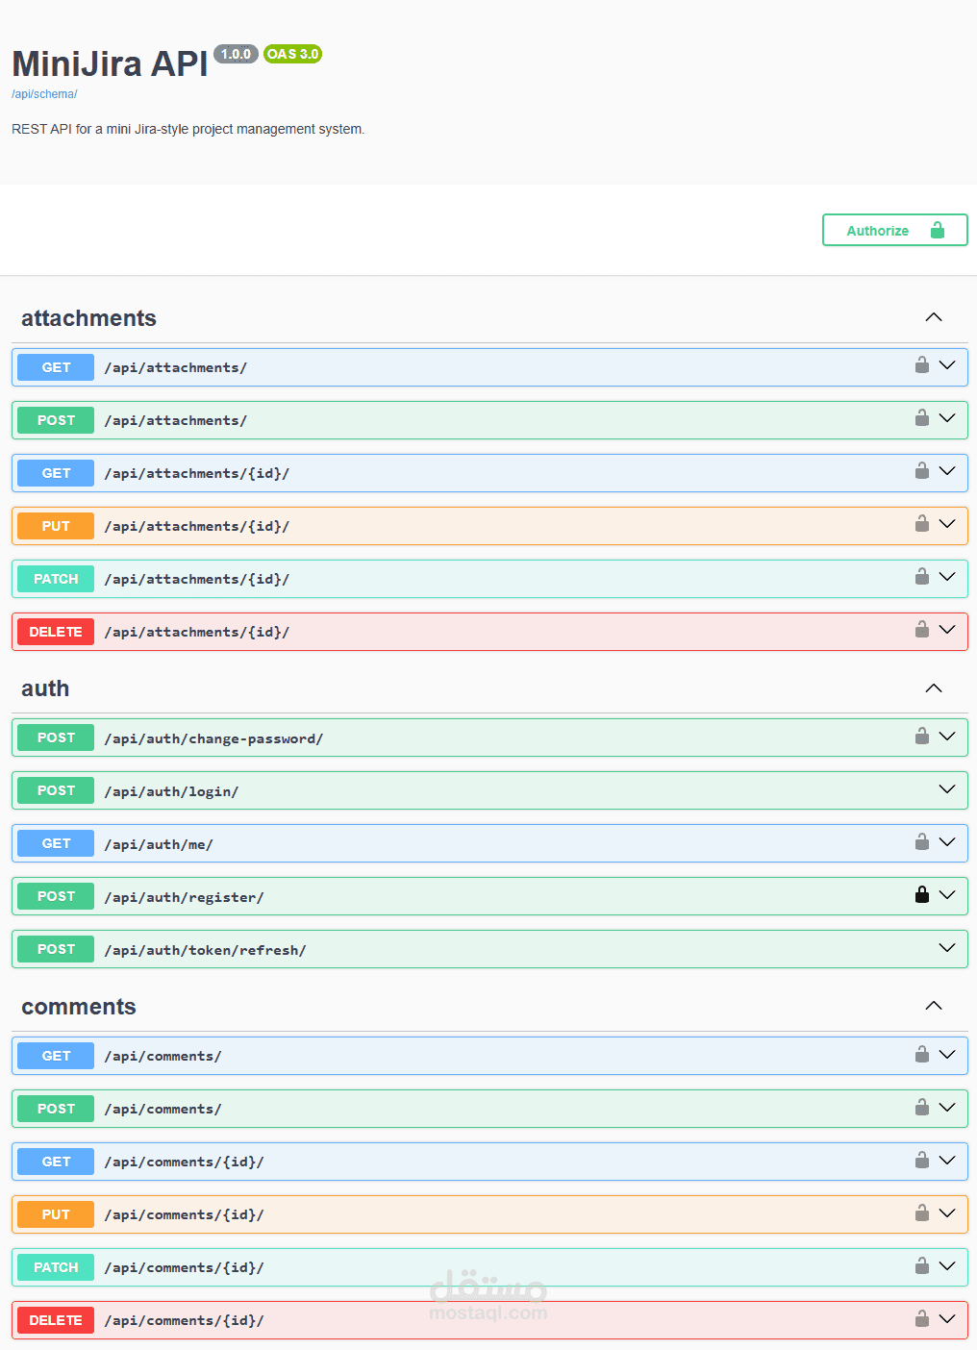Click black lock icon on register endpoint

tap(922, 895)
